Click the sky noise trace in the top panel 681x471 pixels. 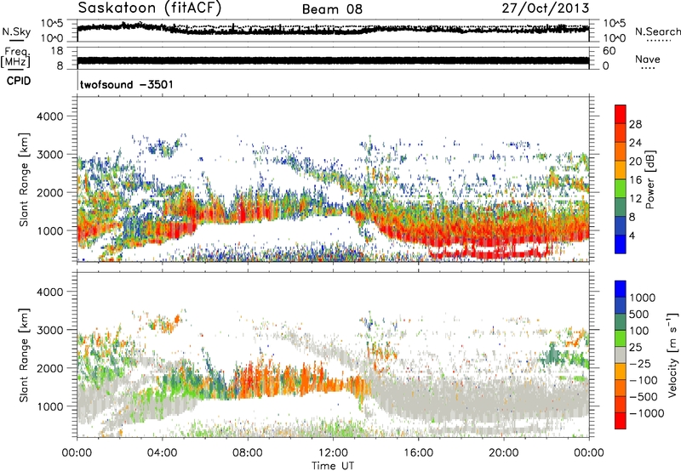pos(333,29)
